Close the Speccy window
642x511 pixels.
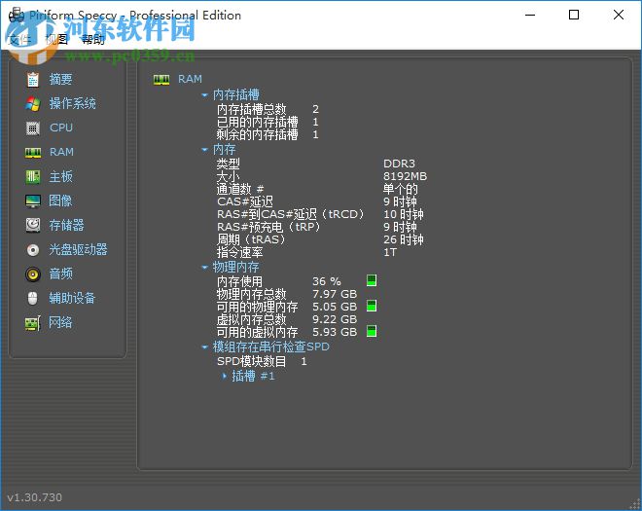click(x=619, y=16)
